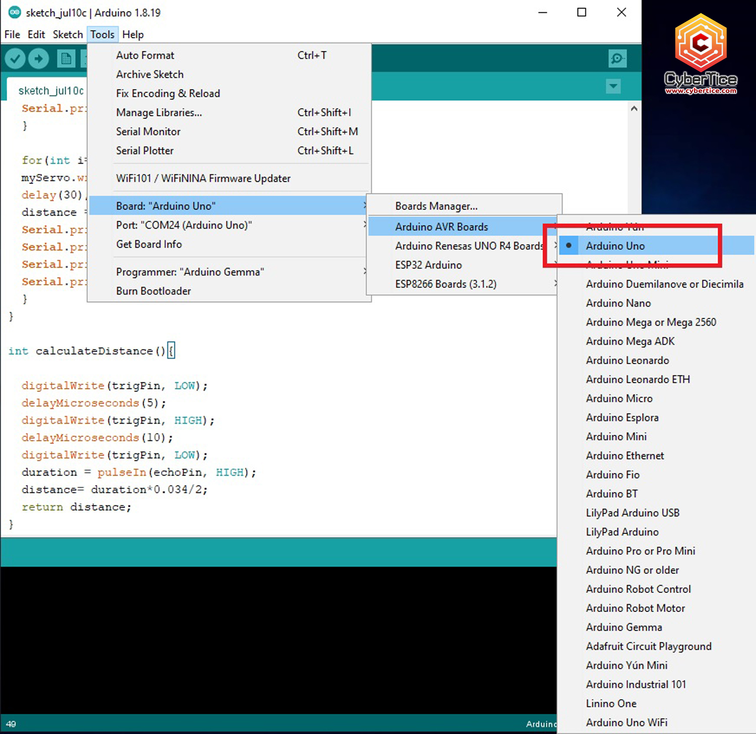This screenshot has width=756, height=734.
Task: Switch to the sketch_jul10c tab
Action: point(50,91)
